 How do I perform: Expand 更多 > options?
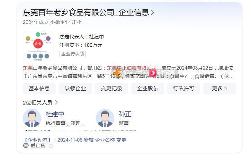pos(219,88)
